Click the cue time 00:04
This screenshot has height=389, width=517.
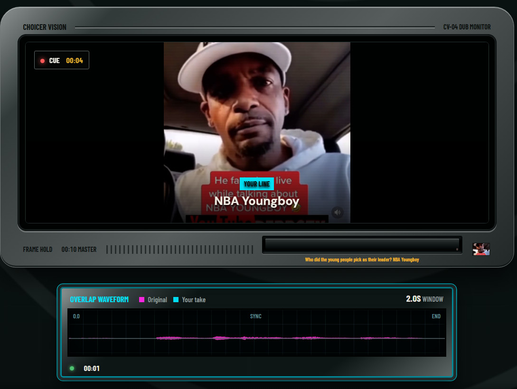(75, 61)
